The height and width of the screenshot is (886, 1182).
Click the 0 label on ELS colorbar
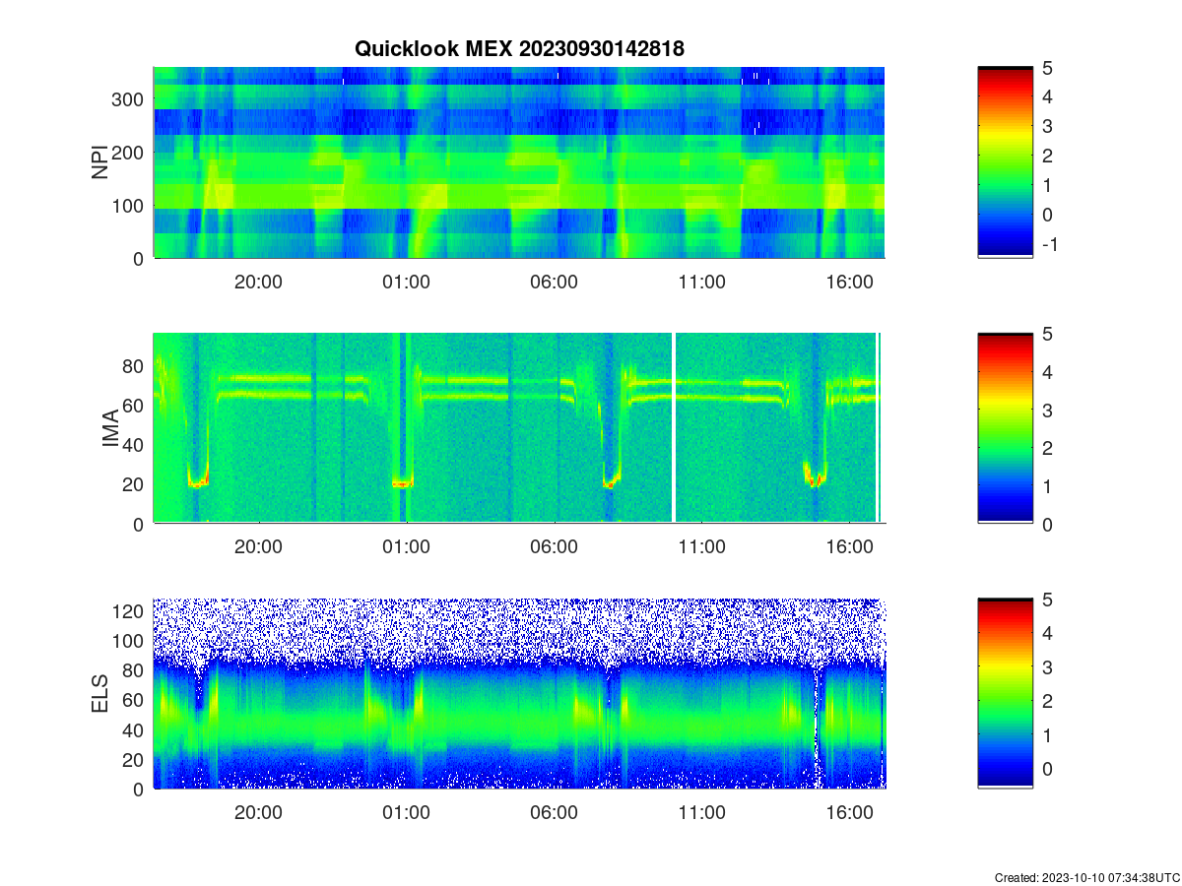[1047, 768]
